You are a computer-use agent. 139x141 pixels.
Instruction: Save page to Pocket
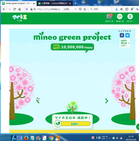click(x=80, y=9)
